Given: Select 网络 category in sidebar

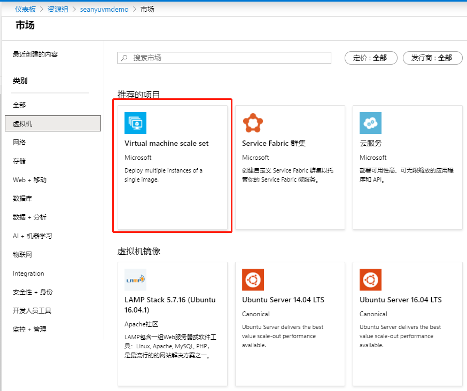Looking at the screenshot, I should tap(20, 142).
